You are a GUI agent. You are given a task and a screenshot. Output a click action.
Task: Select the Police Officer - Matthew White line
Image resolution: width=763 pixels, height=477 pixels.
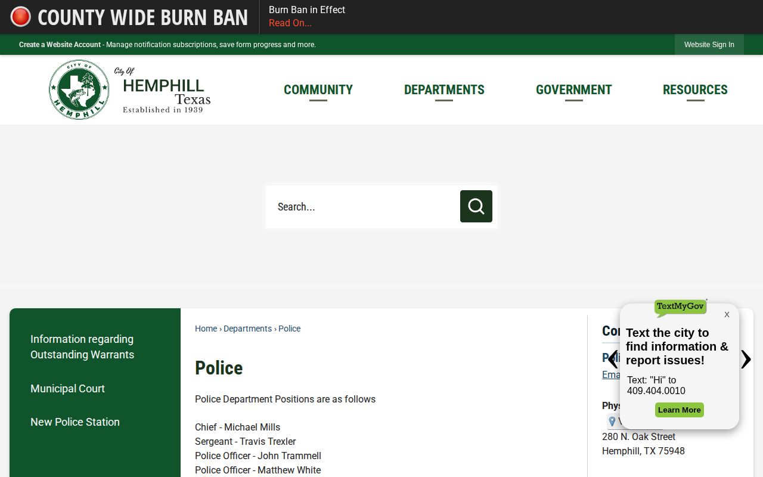(x=258, y=470)
